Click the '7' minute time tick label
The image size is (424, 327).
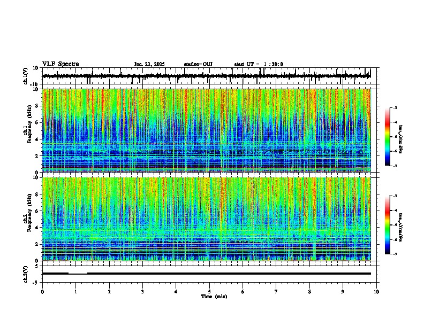point(276,292)
